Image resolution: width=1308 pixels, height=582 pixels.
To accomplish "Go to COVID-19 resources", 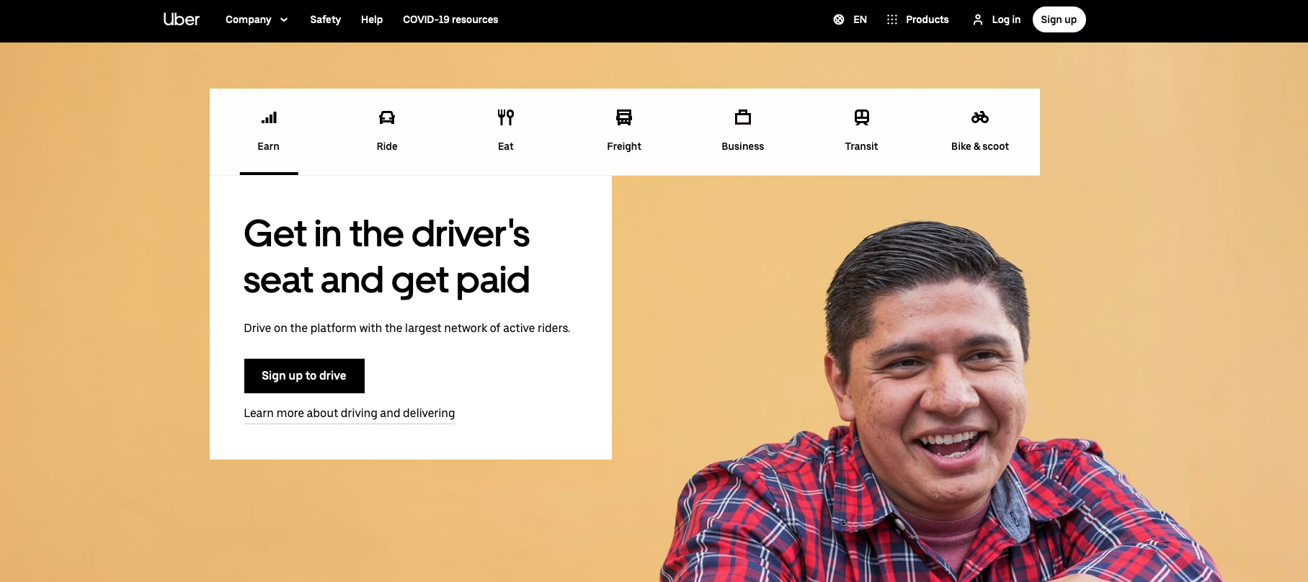I will (x=450, y=19).
